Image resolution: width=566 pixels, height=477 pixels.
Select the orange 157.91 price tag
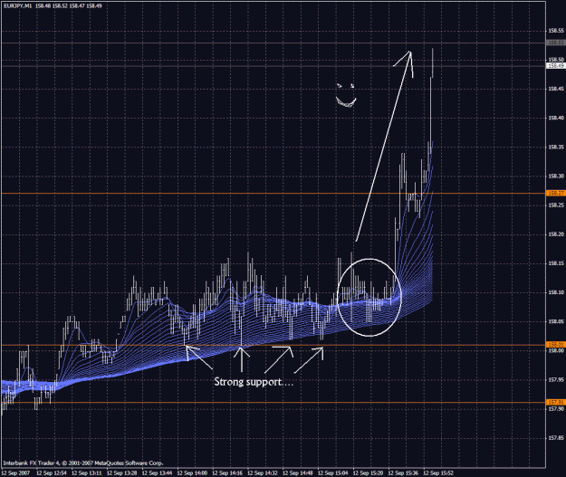(556, 402)
